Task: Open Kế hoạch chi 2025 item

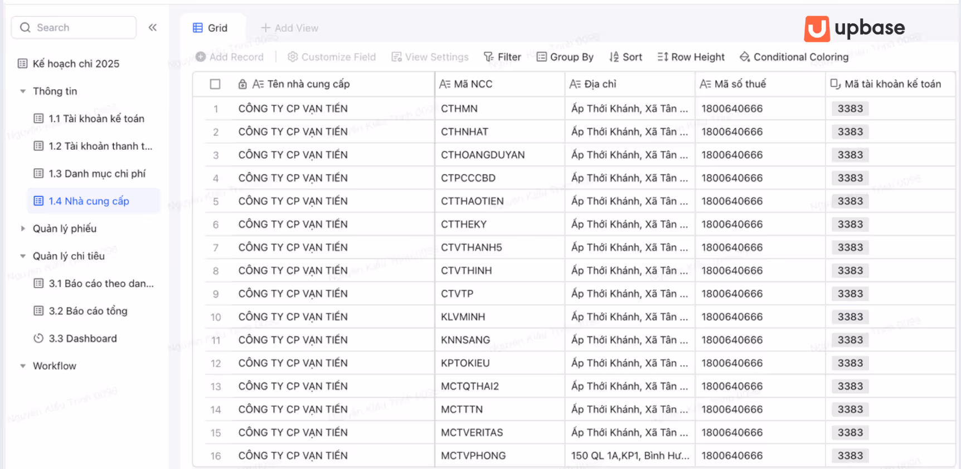Action: coord(76,63)
